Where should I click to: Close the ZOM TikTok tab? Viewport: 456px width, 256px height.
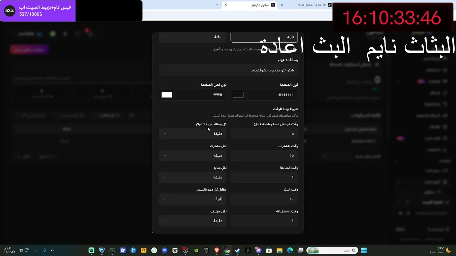point(282,5)
